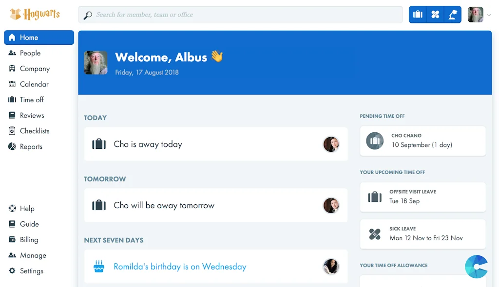Open Cho Chang's pending time off request
The width and height of the screenshot is (499, 287).
[422, 141]
